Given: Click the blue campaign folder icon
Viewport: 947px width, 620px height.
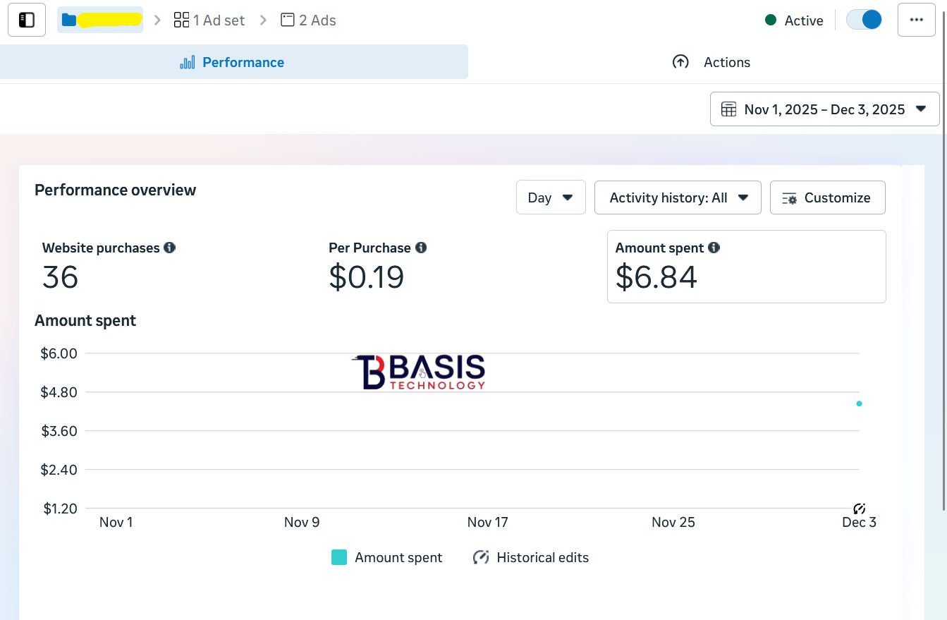Looking at the screenshot, I should (x=69, y=20).
